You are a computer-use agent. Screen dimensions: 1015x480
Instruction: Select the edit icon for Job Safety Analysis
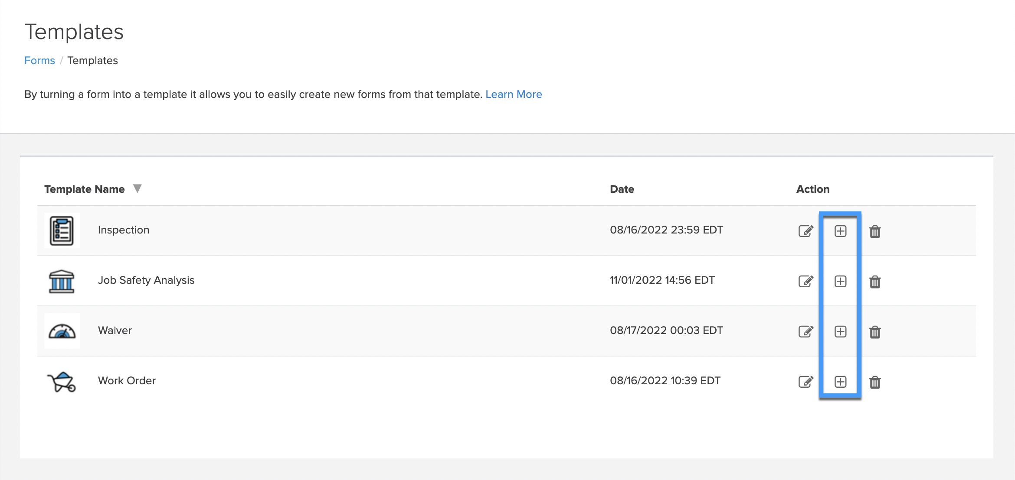click(x=805, y=281)
